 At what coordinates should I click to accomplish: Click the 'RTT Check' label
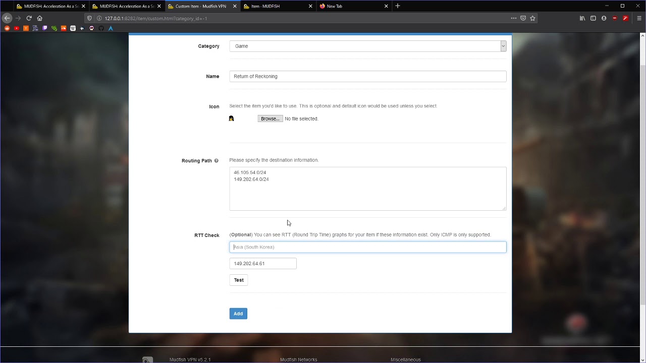click(x=207, y=235)
